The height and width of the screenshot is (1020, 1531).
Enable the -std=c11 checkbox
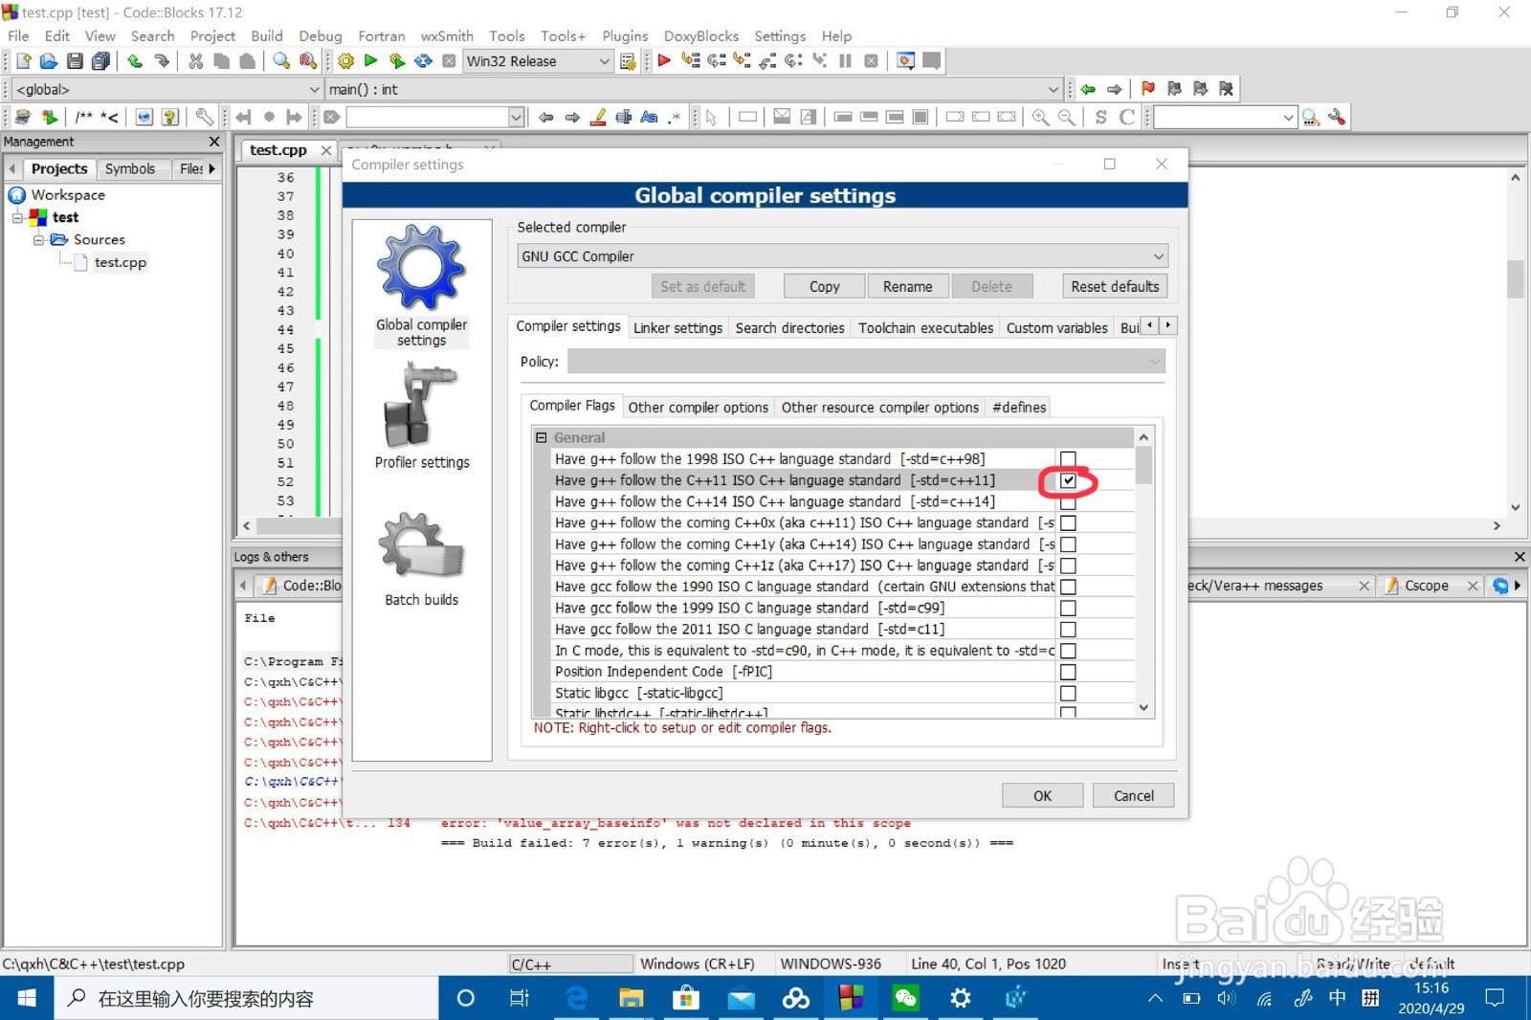1068,630
